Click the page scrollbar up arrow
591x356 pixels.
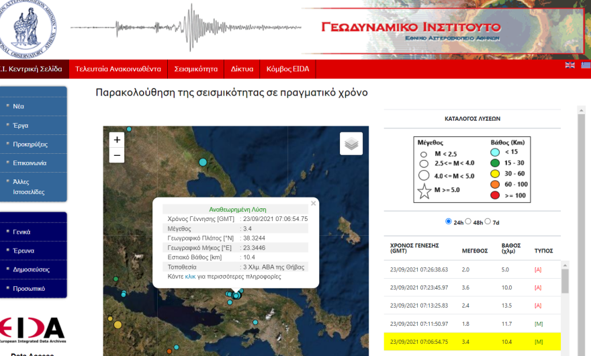581,109
